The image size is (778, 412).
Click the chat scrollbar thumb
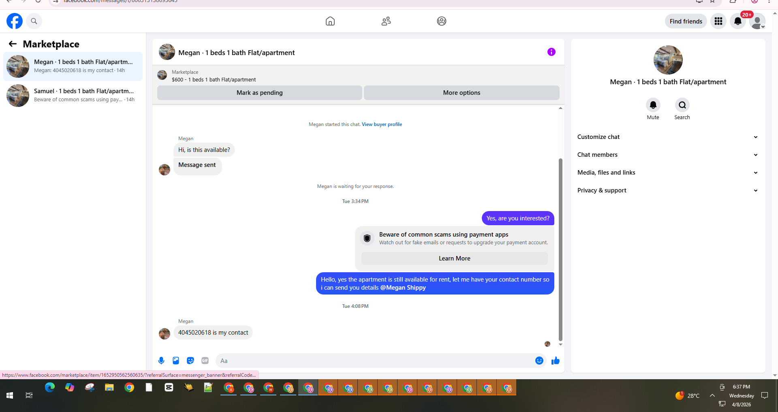coord(560,249)
